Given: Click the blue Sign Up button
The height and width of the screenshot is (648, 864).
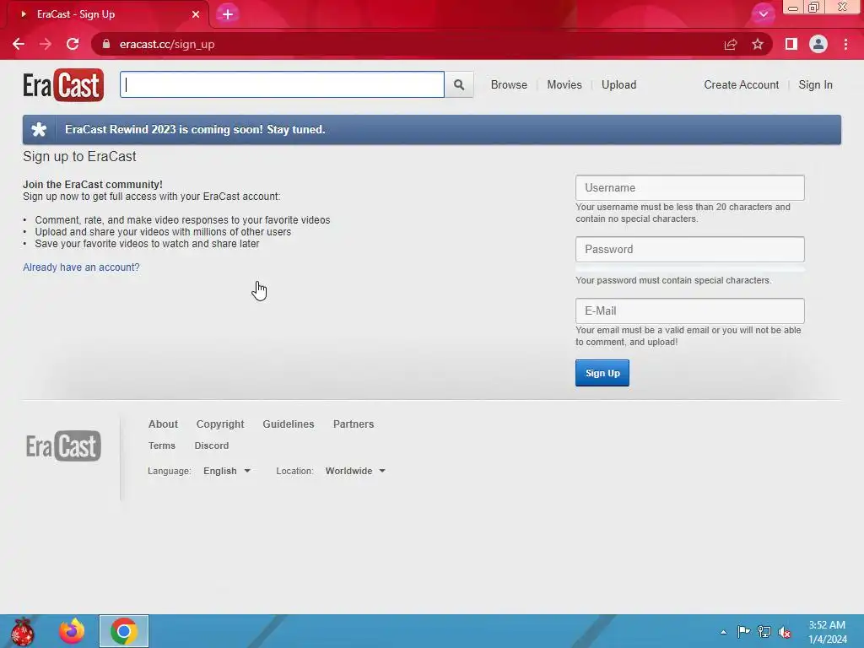Looking at the screenshot, I should tap(602, 373).
